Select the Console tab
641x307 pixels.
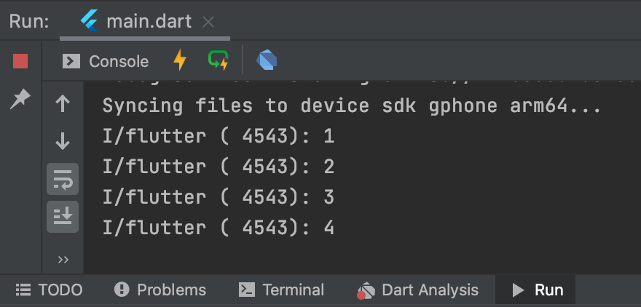coord(106,62)
